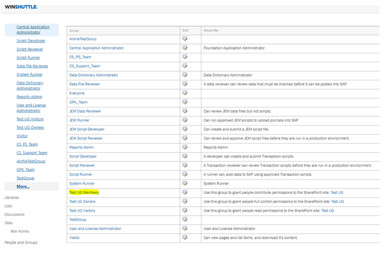Viewport: 389px width, 255px height.
Task: Select TestGroup in left sidebar
Action: [x=25, y=178]
